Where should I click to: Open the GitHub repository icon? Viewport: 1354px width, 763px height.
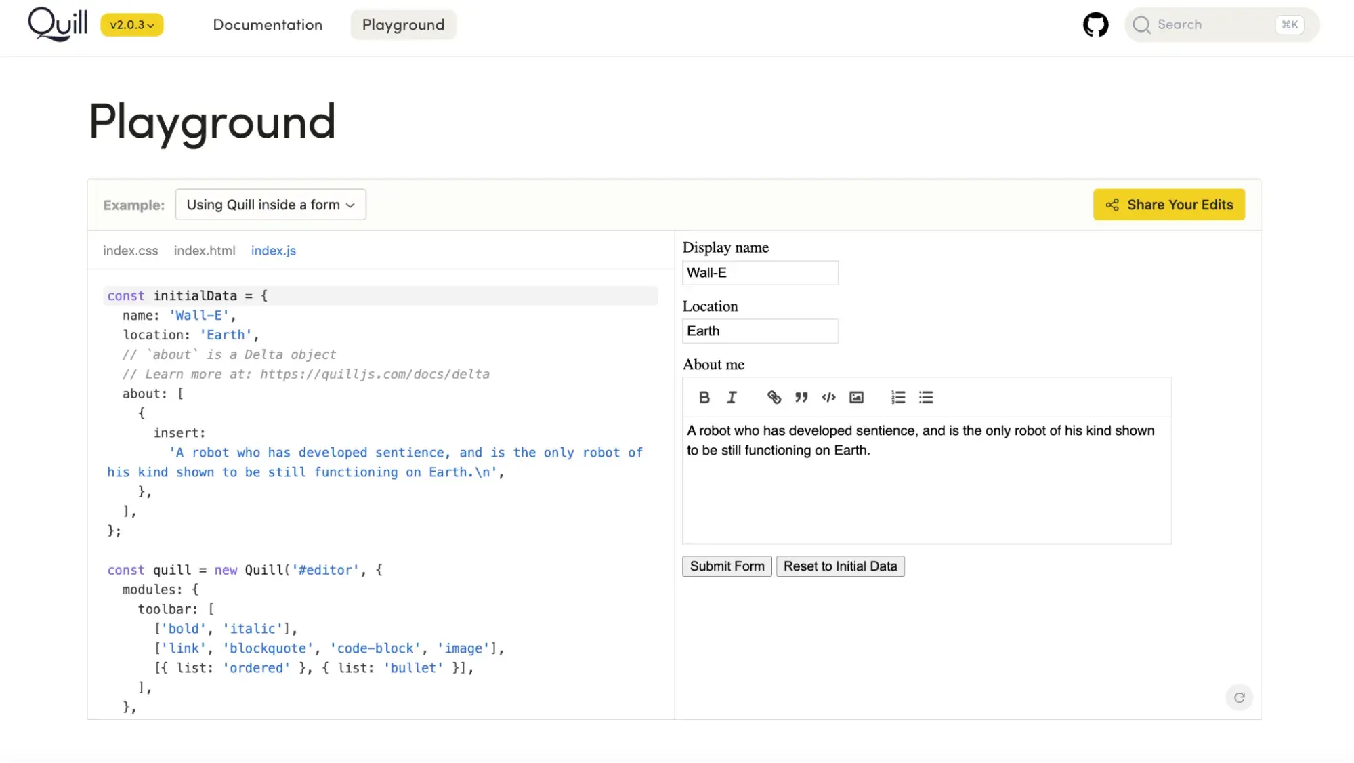click(1095, 25)
